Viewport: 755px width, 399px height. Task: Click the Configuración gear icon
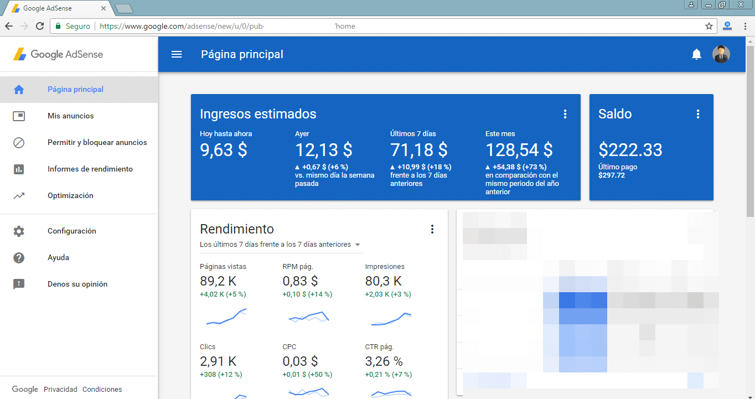[19, 231]
